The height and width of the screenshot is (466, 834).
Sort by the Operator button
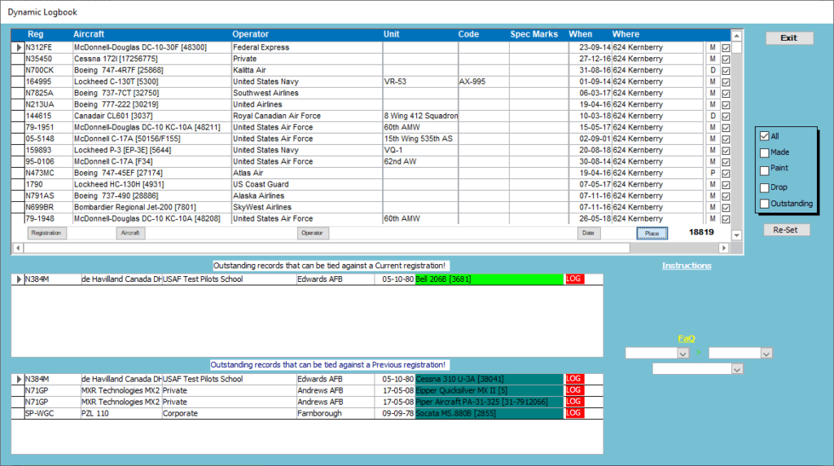click(x=312, y=233)
